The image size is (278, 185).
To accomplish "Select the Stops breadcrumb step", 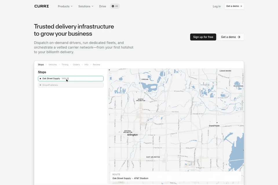I will 41,65.
